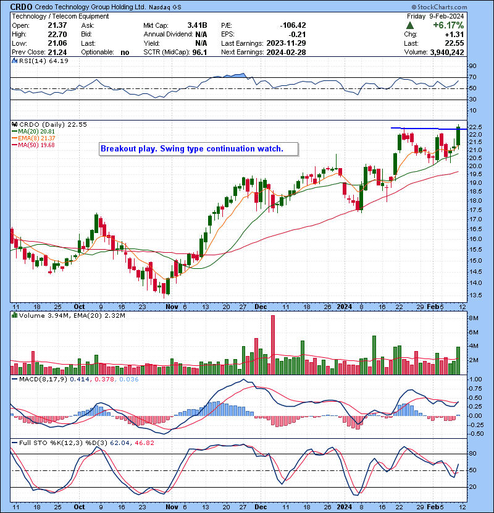
Task: Click the '2024' label on the date axis
Action: tap(344, 307)
